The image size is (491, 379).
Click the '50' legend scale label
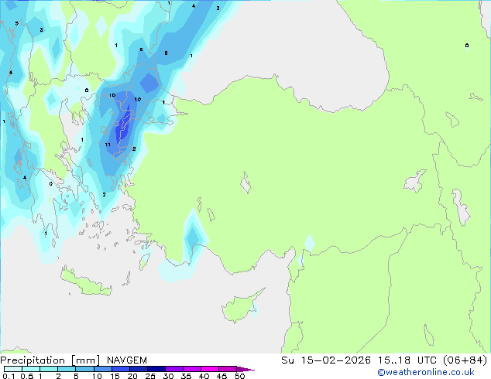(x=240, y=376)
